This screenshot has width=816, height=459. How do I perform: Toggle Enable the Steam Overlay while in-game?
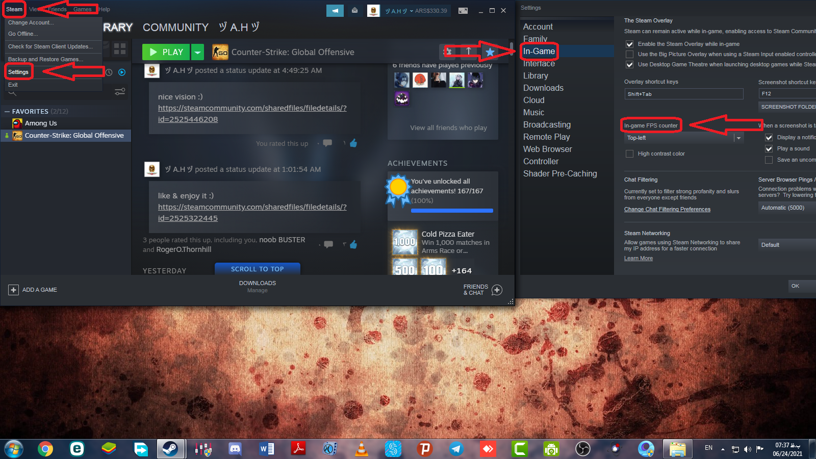pyautogui.click(x=630, y=44)
